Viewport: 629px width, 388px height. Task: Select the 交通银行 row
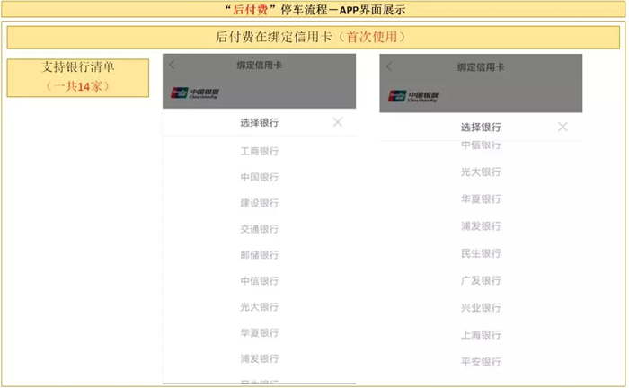tap(259, 229)
